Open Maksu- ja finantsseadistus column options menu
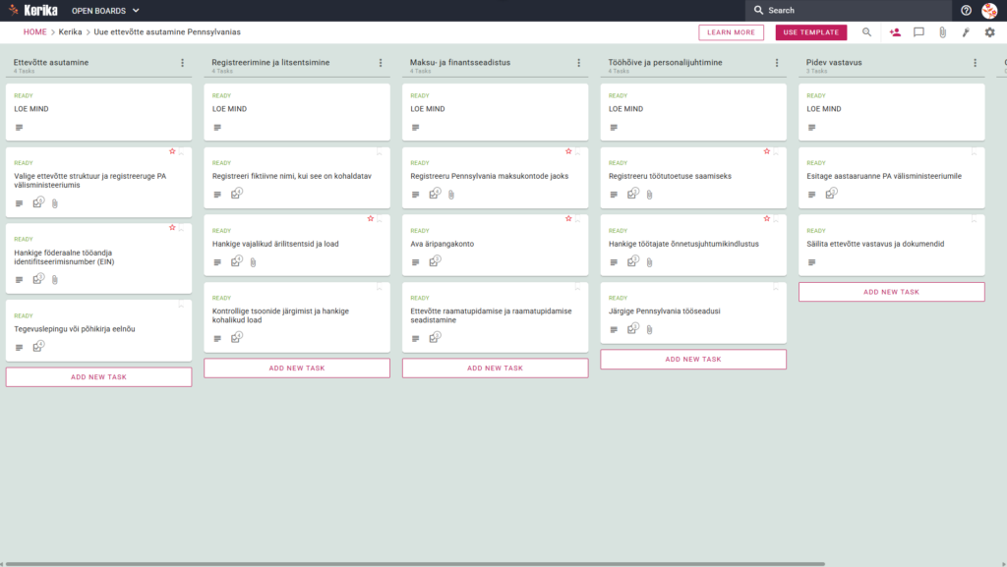Screen dimensions: 1007x567 [x=578, y=63]
